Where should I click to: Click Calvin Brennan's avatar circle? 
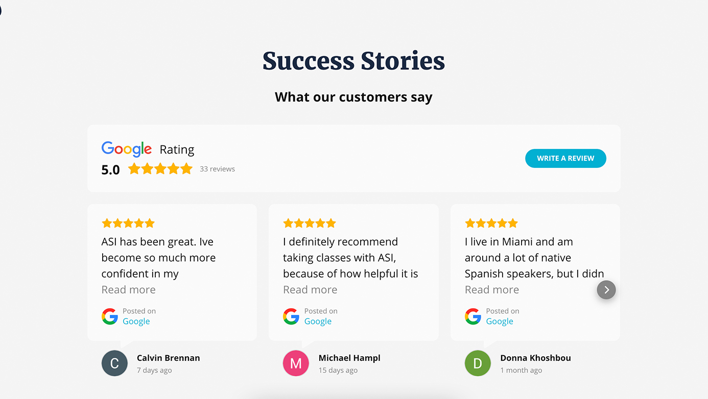[114, 363]
